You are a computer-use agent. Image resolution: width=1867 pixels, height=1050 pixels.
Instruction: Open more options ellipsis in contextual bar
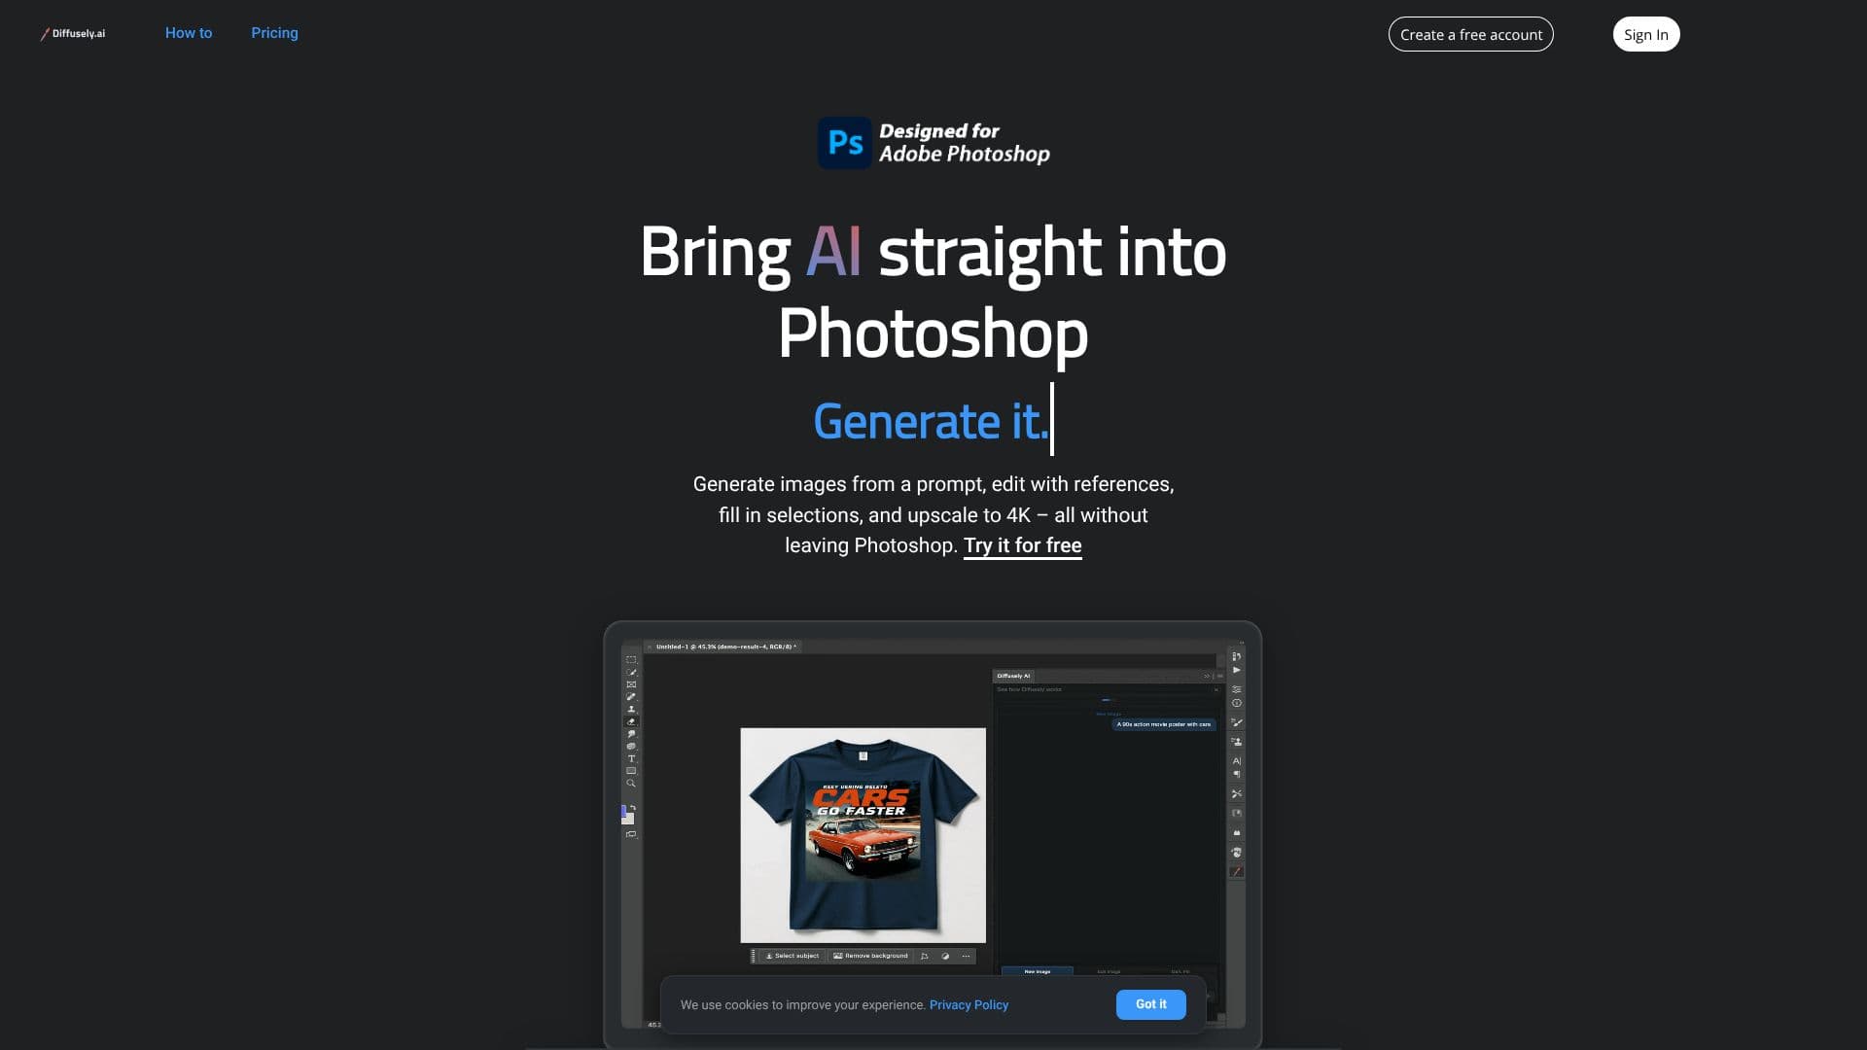pyautogui.click(x=966, y=956)
